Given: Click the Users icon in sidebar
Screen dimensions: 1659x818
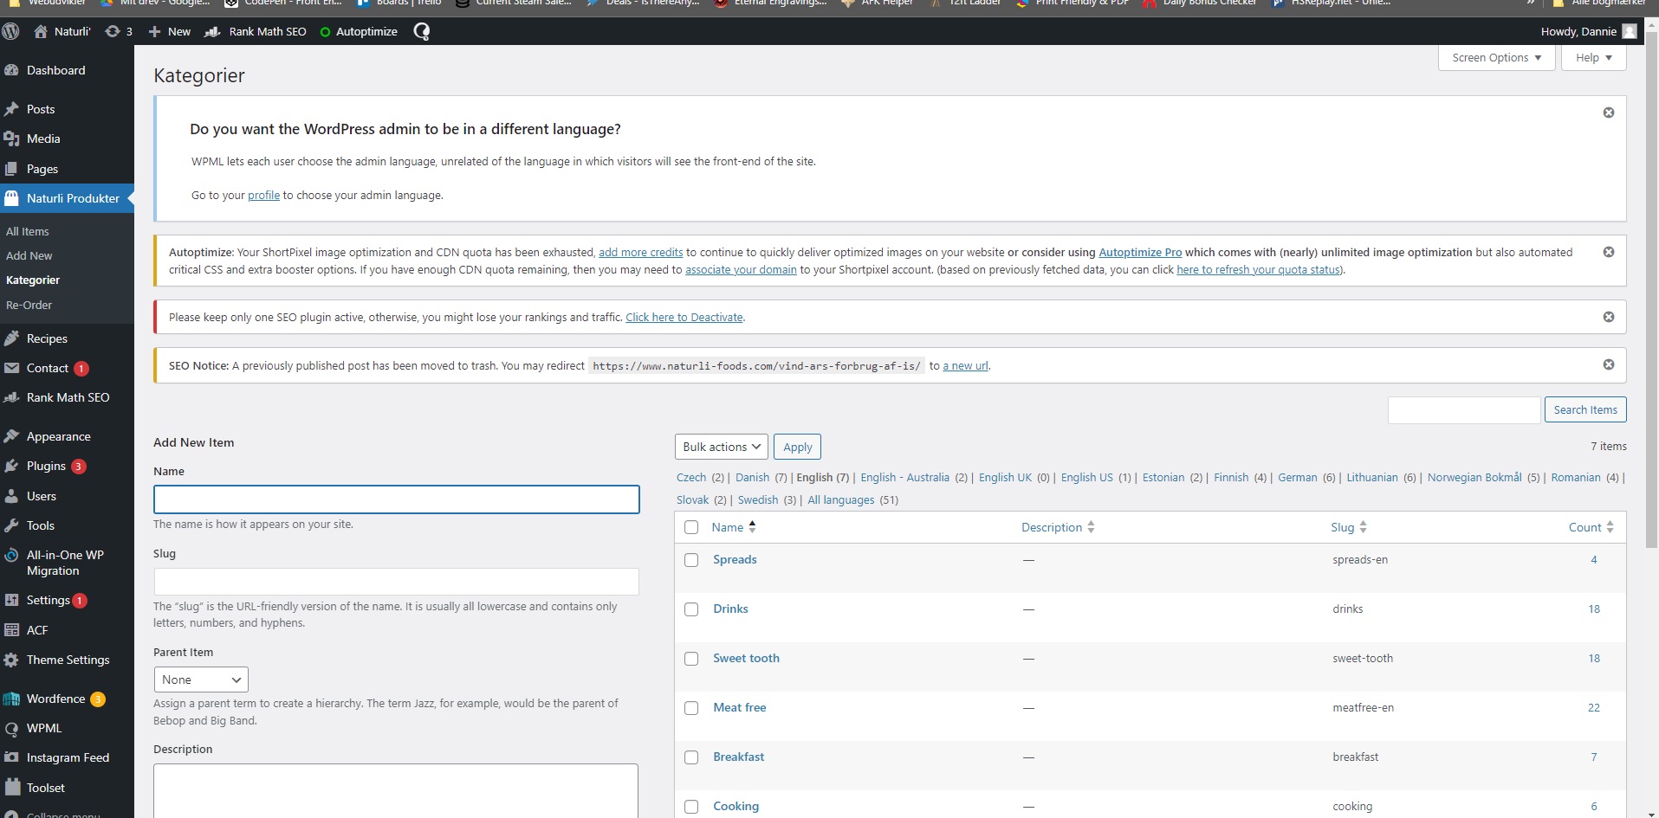Looking at the screenshot, I should [x=11, y=496].
